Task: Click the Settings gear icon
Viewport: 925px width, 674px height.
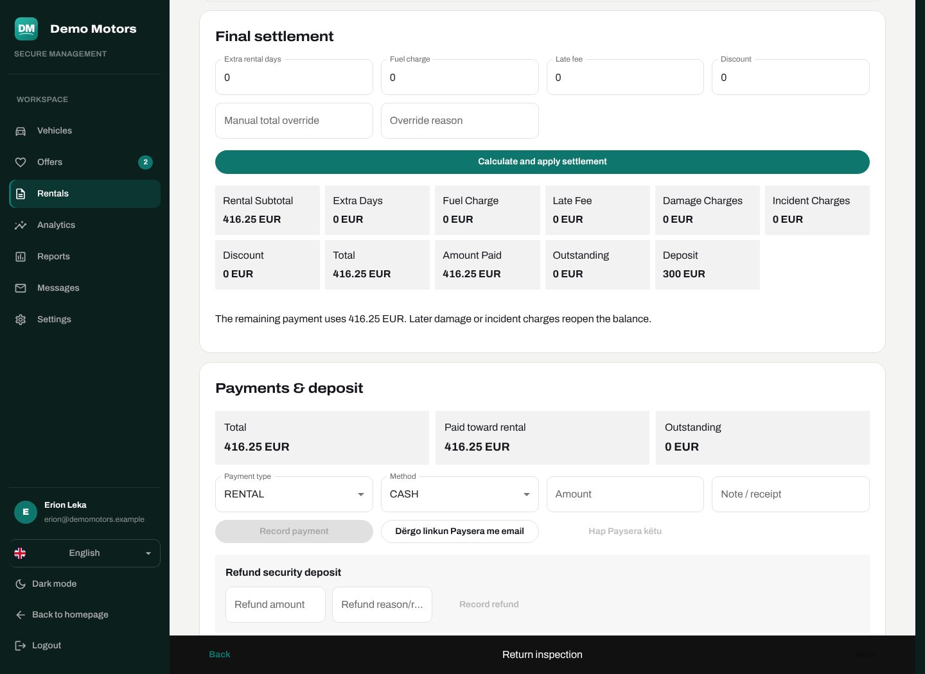Action: click(21, 320)
